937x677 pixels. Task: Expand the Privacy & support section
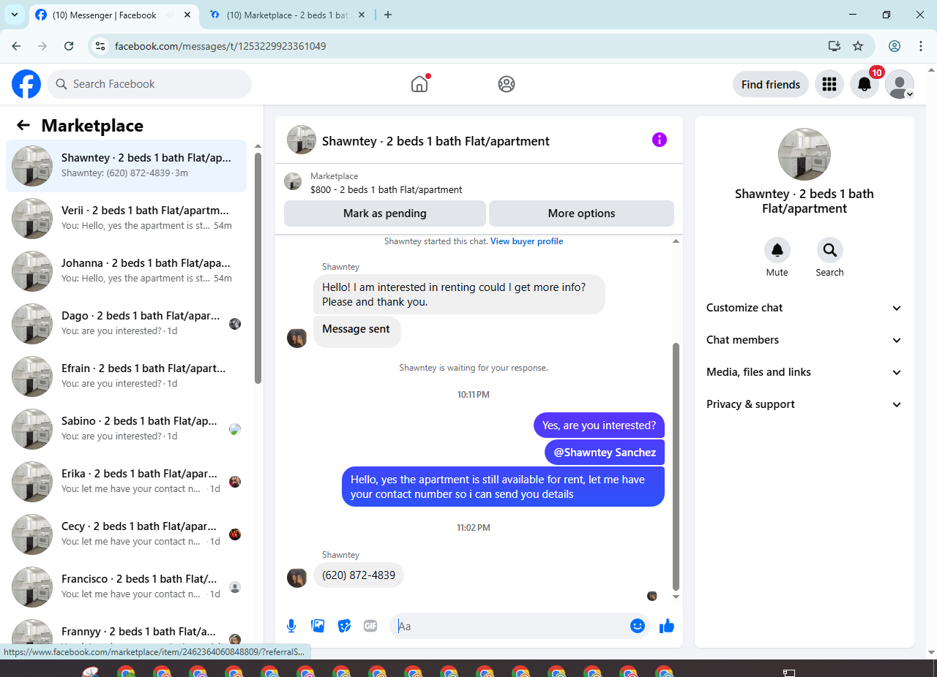click(x=805, y=404)
